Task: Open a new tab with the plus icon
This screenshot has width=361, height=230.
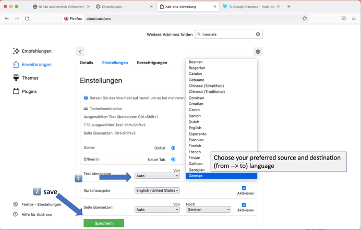Action: point(288,7)
